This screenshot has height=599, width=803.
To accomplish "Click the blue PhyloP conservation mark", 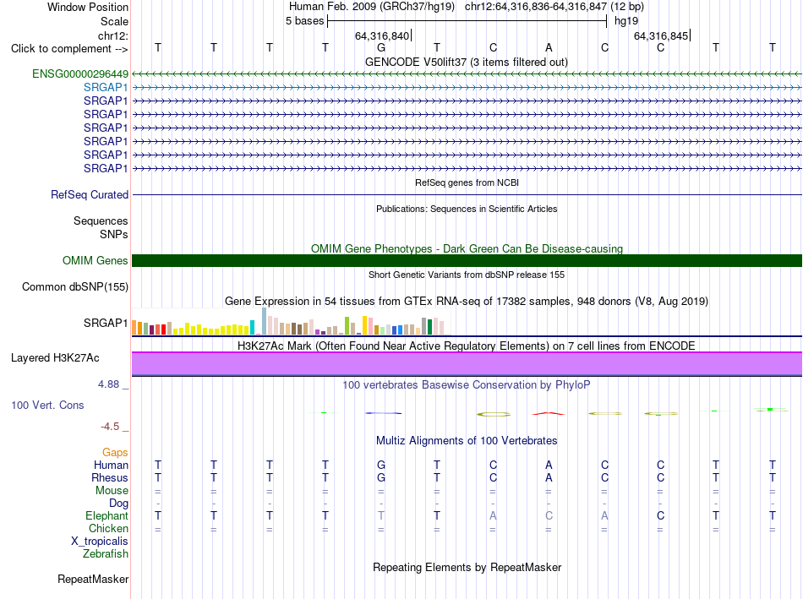I will pos(383,412).
